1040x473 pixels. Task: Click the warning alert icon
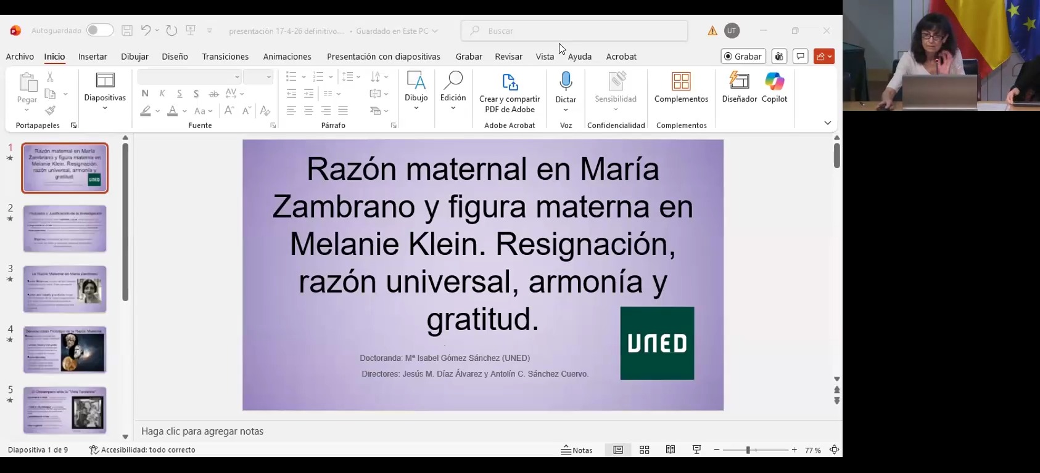pos(712,30)
